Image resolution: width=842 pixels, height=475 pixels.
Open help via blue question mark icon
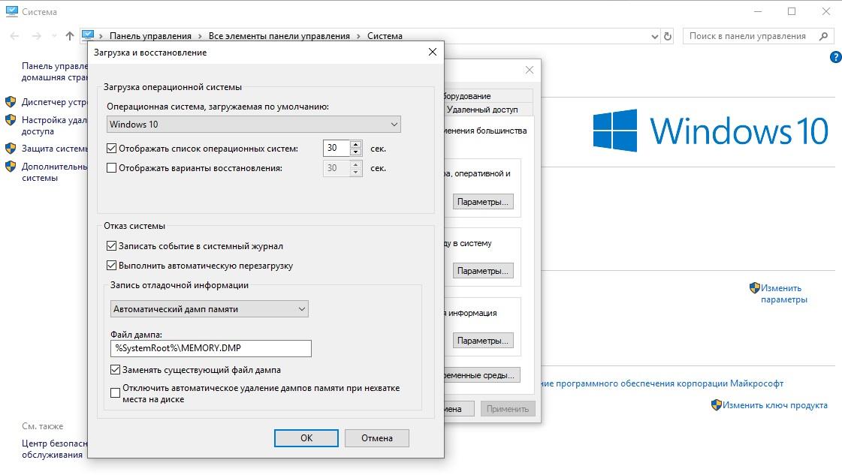[x=835, y=57]
